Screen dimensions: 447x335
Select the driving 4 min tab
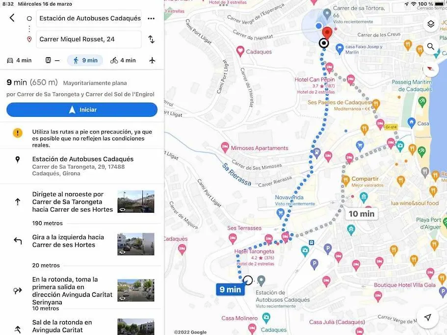(19, 60)
